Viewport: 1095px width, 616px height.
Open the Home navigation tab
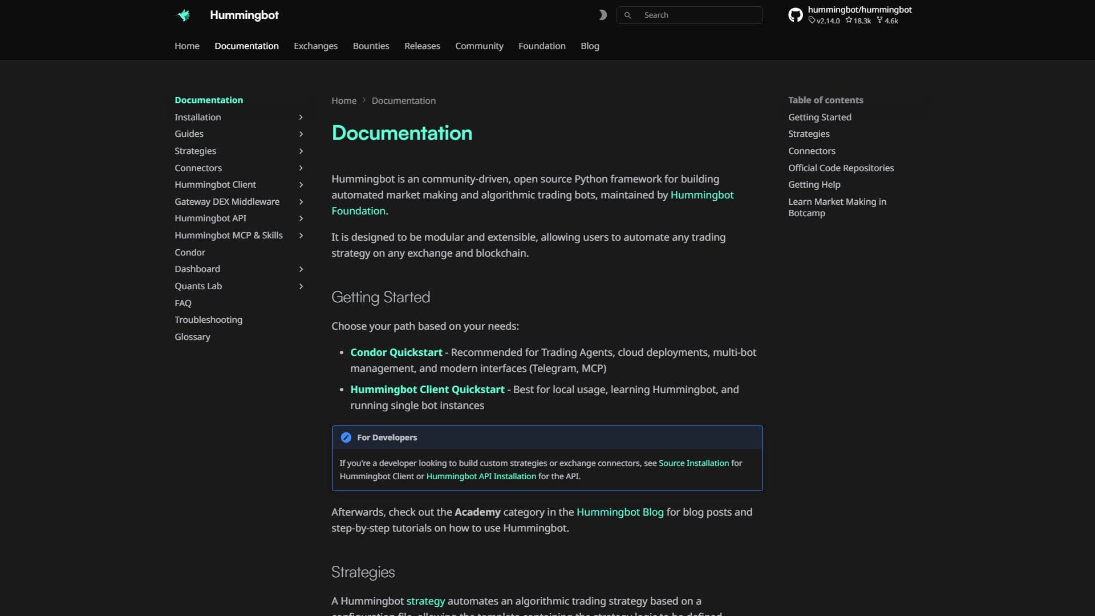point(187,46)
